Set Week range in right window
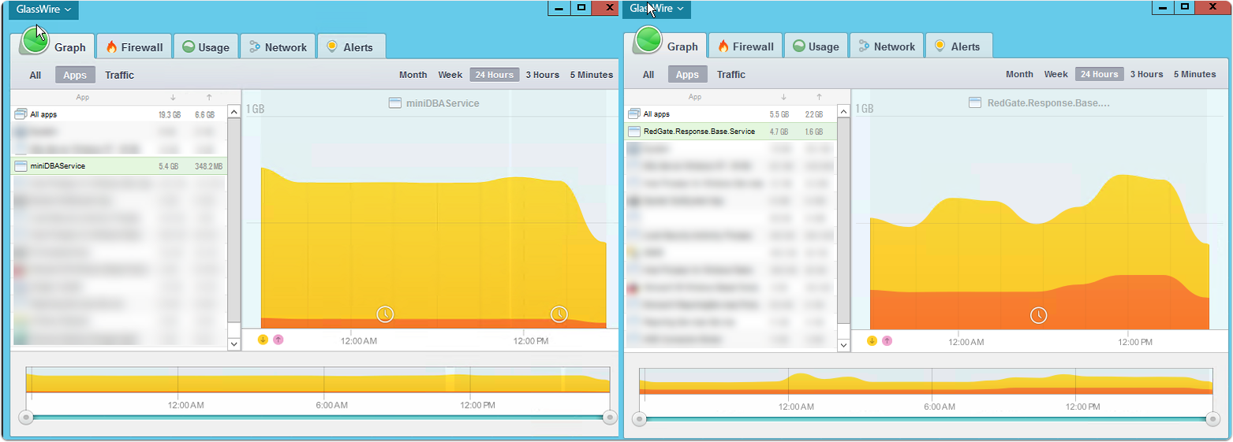Viewport: 1233px width, 442px height. click(1056, 74)
